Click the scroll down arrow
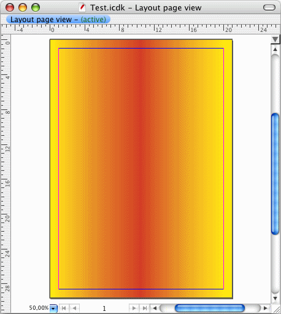 coord(275,298)
